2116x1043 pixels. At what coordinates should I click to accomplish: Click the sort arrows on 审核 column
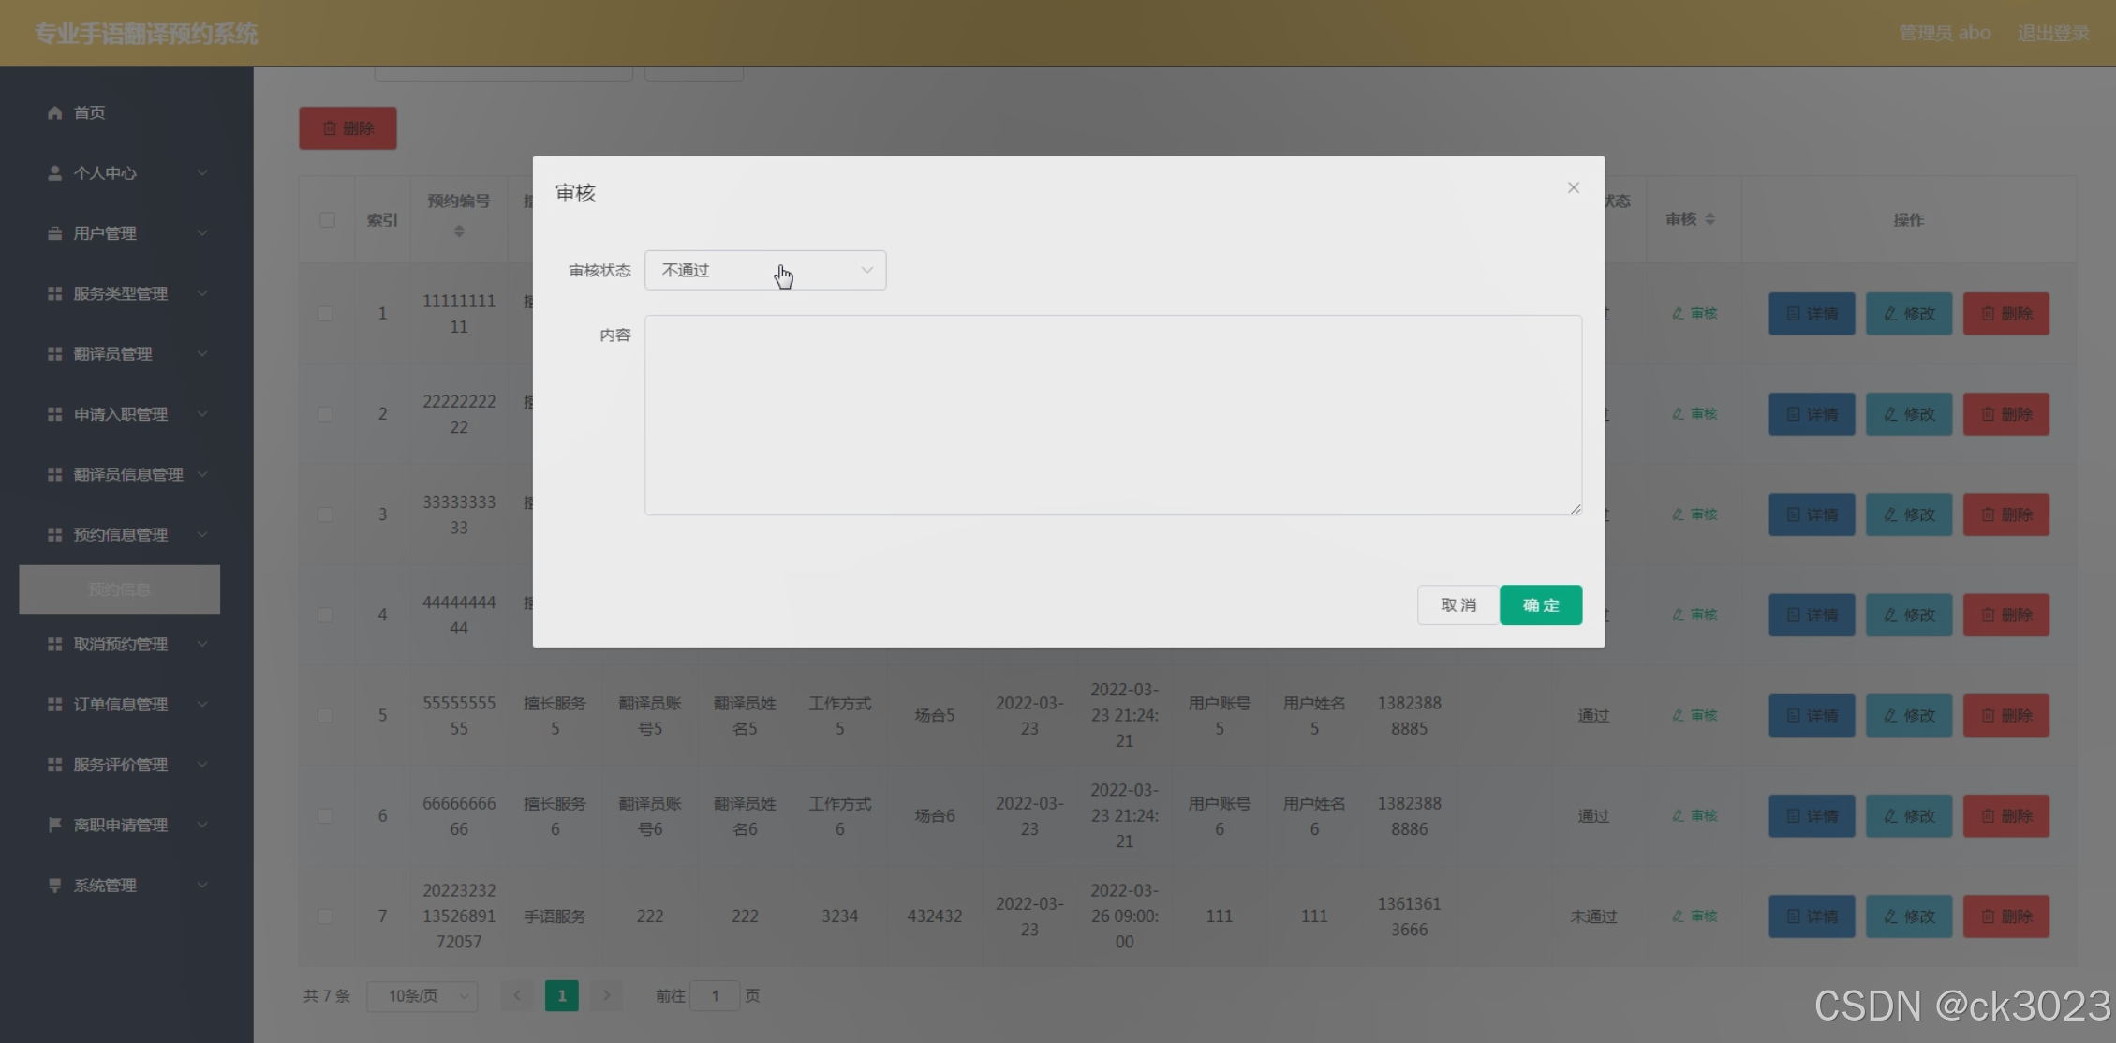pyautogui.click(x=1710, y=219)
